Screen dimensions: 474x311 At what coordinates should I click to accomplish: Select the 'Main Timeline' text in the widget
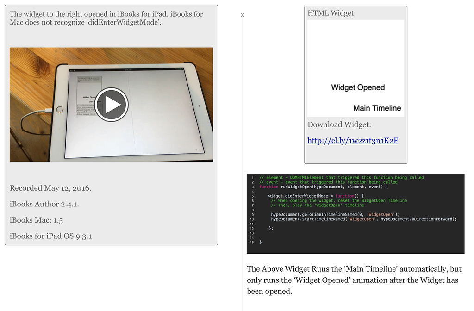point(377,108)
